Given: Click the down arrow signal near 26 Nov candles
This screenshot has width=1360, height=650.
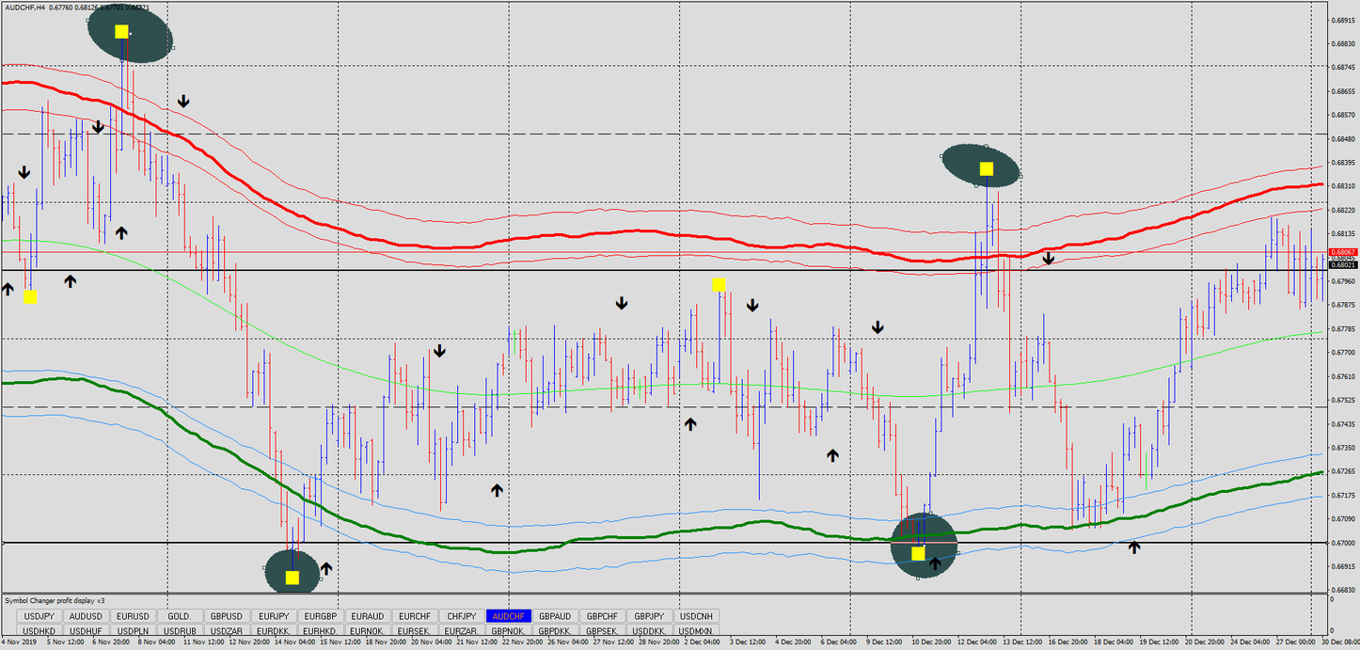Looking at the screenshot, I should [x=621, y=302].
